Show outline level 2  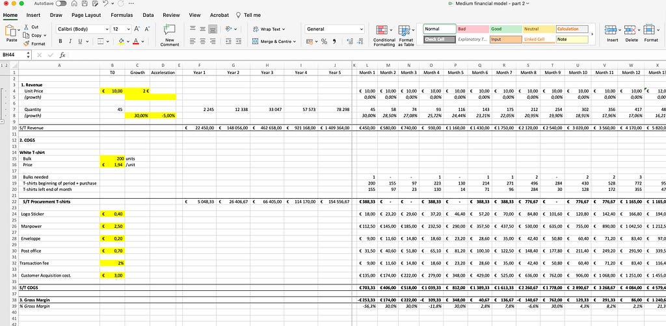point(6,66)
